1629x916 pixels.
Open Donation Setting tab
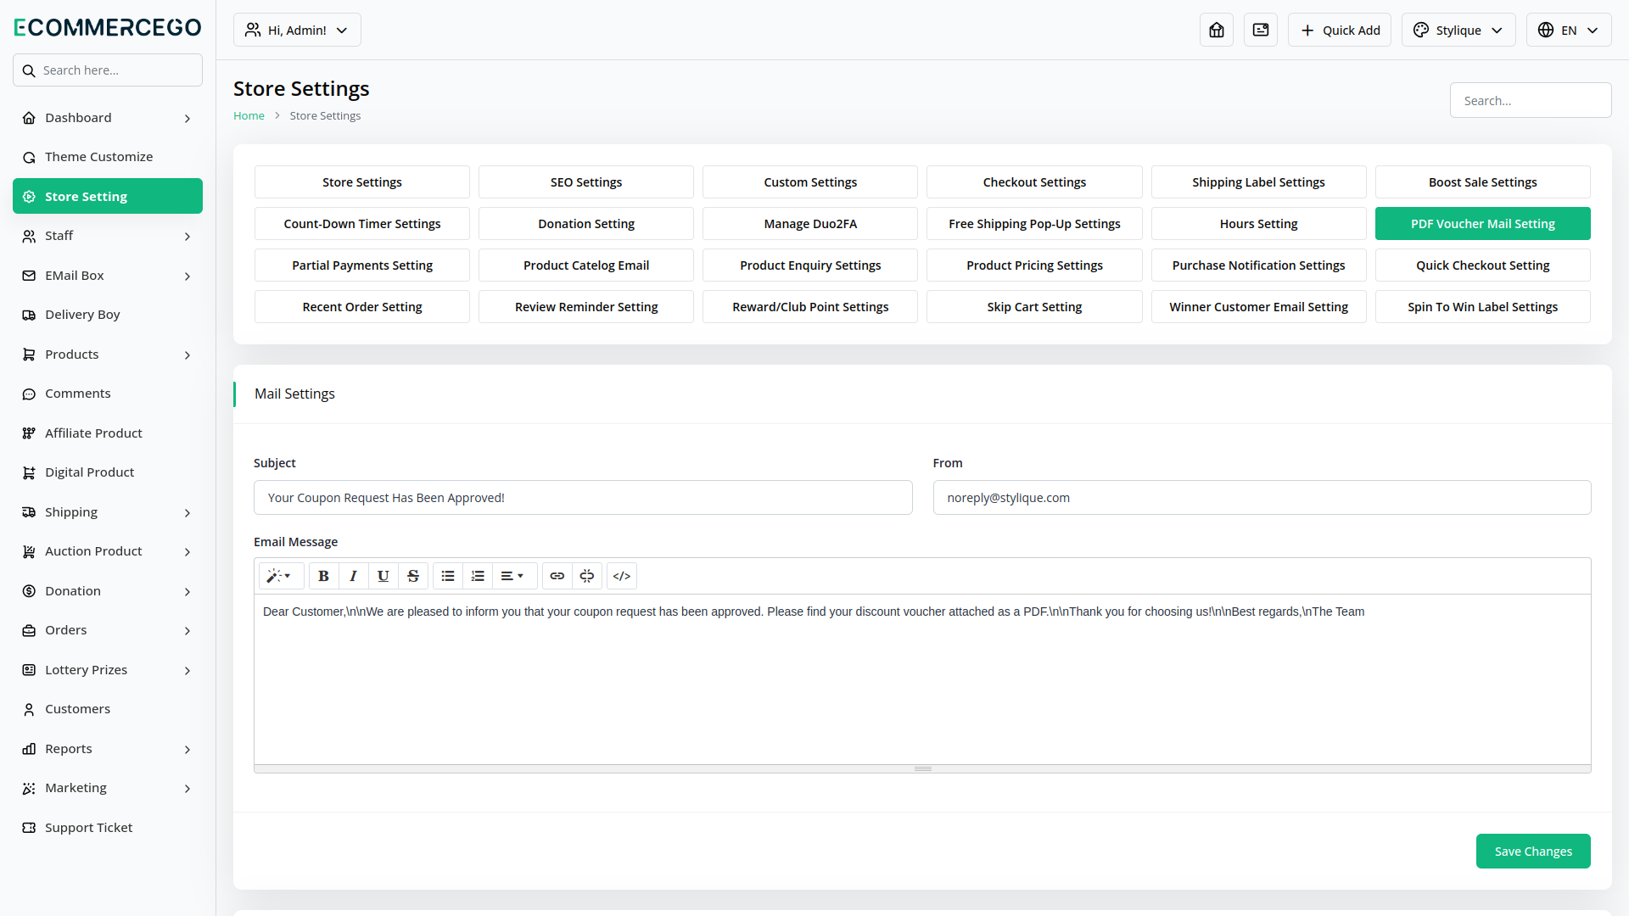(586, 224)
